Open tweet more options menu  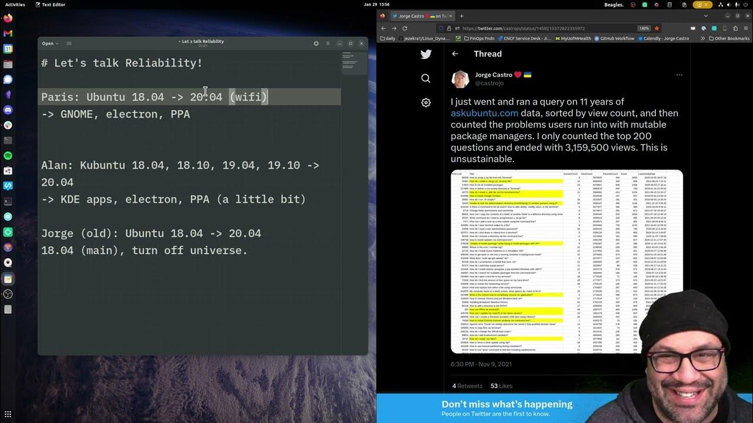click(679, 75)
